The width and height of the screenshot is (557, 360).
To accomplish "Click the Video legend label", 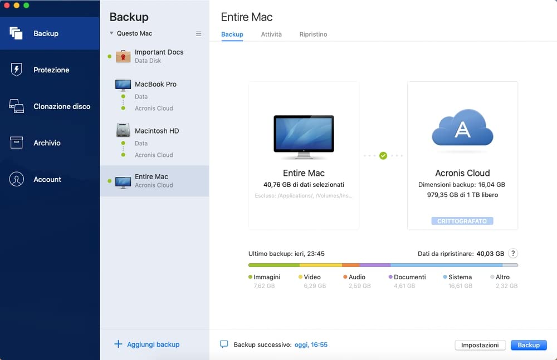I will [x=312, y=277].
